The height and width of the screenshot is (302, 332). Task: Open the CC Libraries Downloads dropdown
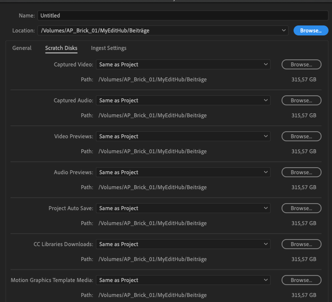(x=183, y=244)
